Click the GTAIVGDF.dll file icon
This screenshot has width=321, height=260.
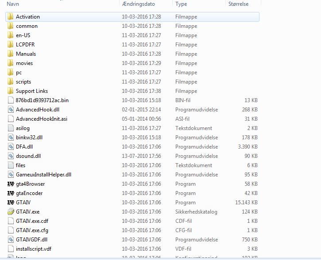[11, 240]
